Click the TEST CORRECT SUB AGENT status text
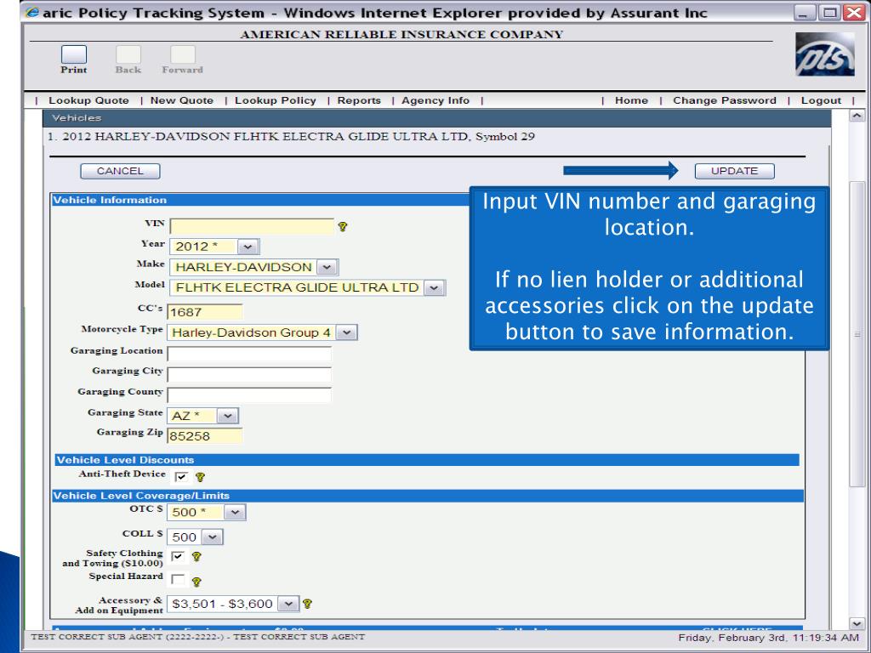Screen dimensions: 871x653 click(197, 637)
